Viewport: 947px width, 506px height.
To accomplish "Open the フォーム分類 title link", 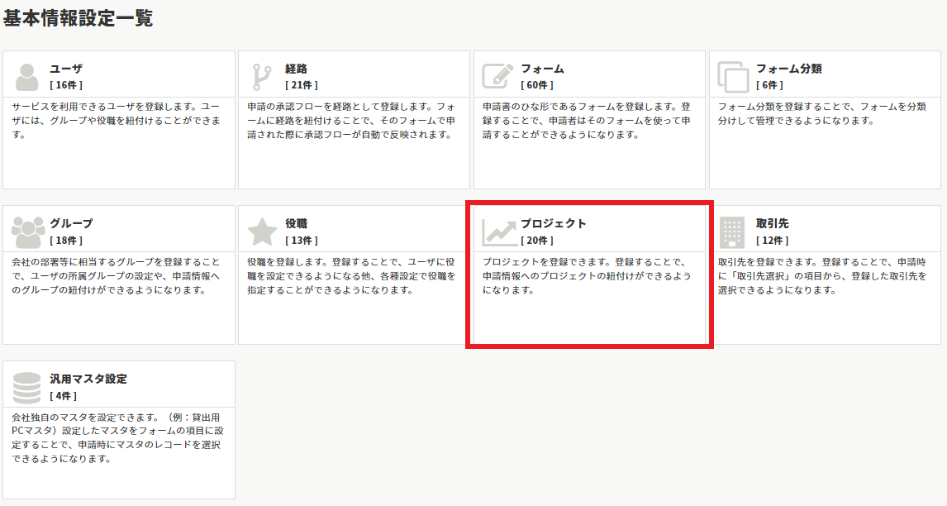I will [x=789, y=69].
